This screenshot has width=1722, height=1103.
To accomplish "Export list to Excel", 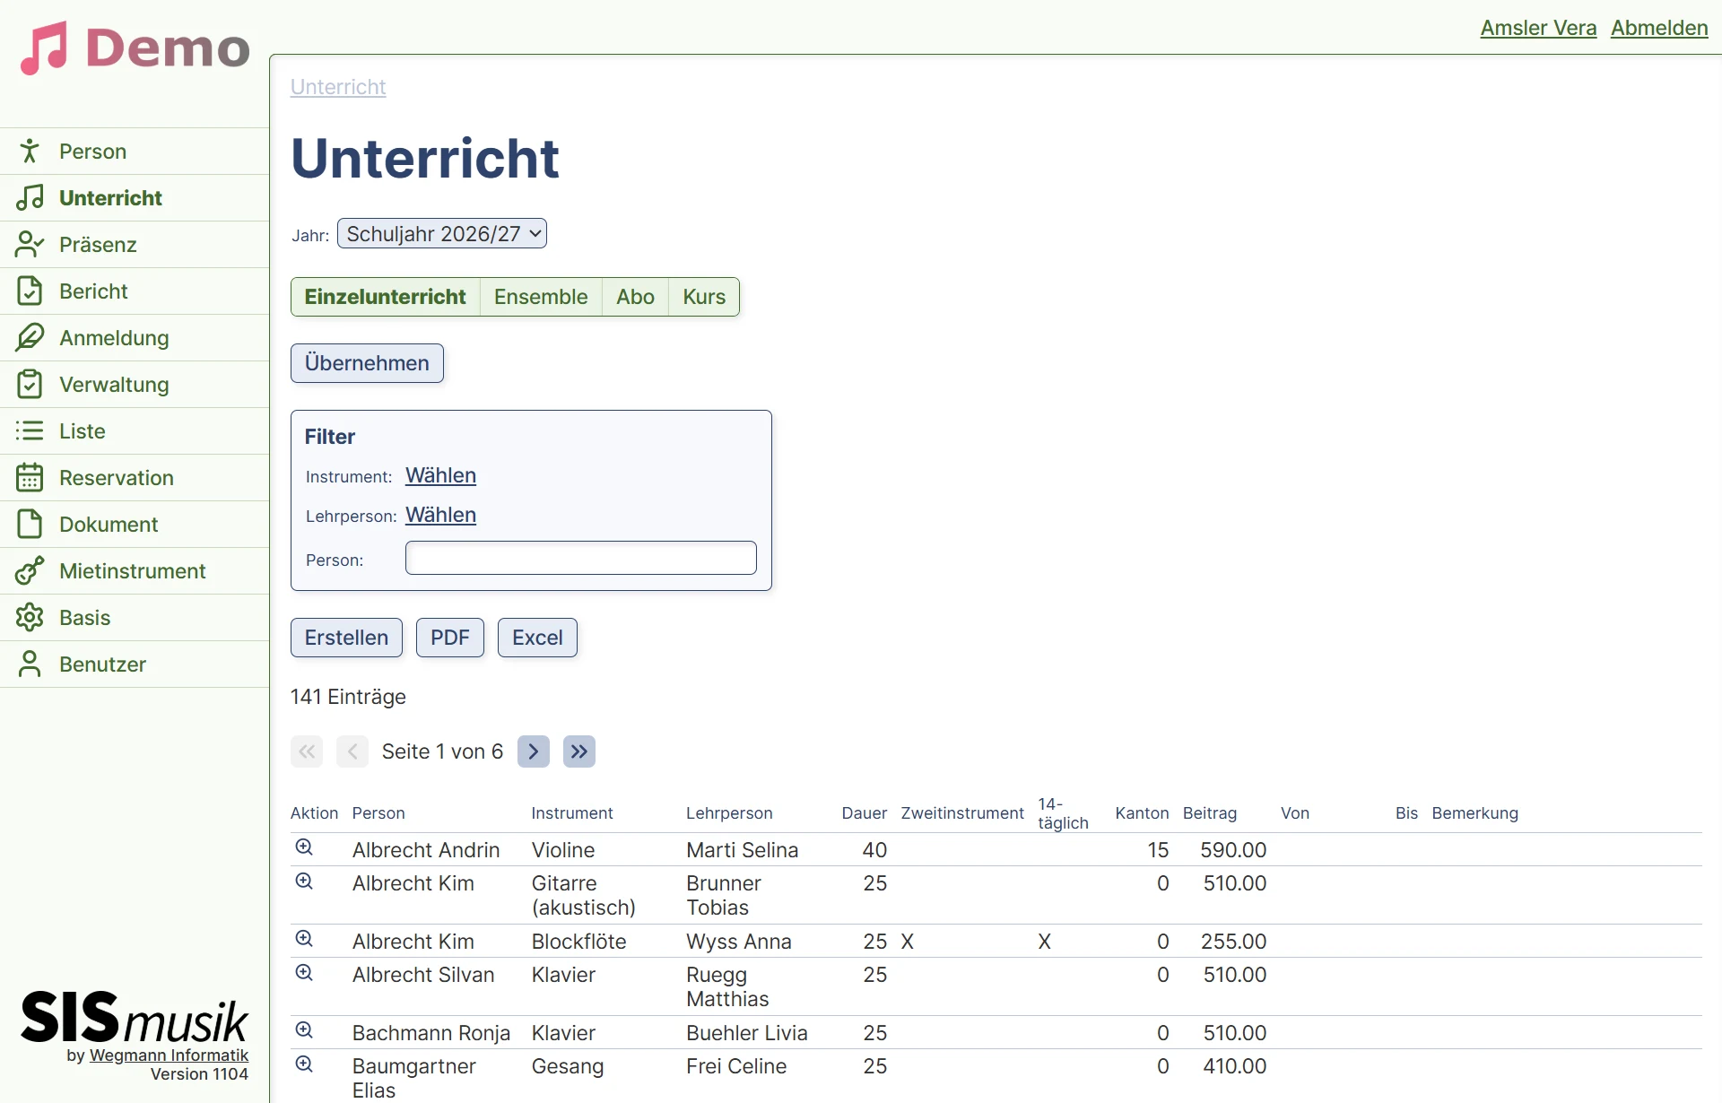I will click(x=537, y=638).
